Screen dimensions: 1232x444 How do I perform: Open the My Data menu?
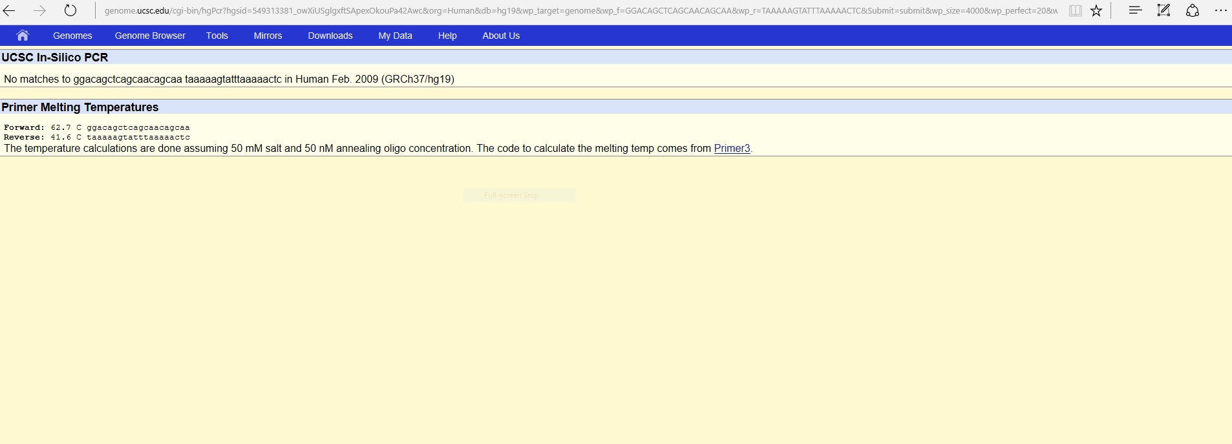pyautogui.click(x=395, y=36)
